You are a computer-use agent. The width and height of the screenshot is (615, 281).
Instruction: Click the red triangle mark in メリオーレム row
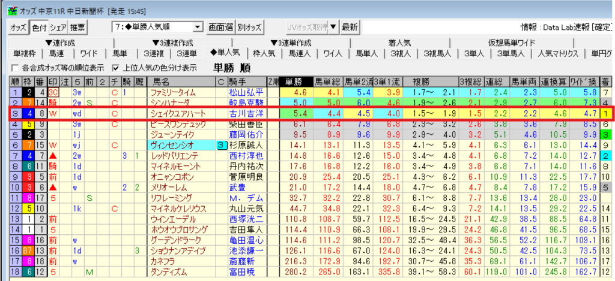[x=53, y=188]
